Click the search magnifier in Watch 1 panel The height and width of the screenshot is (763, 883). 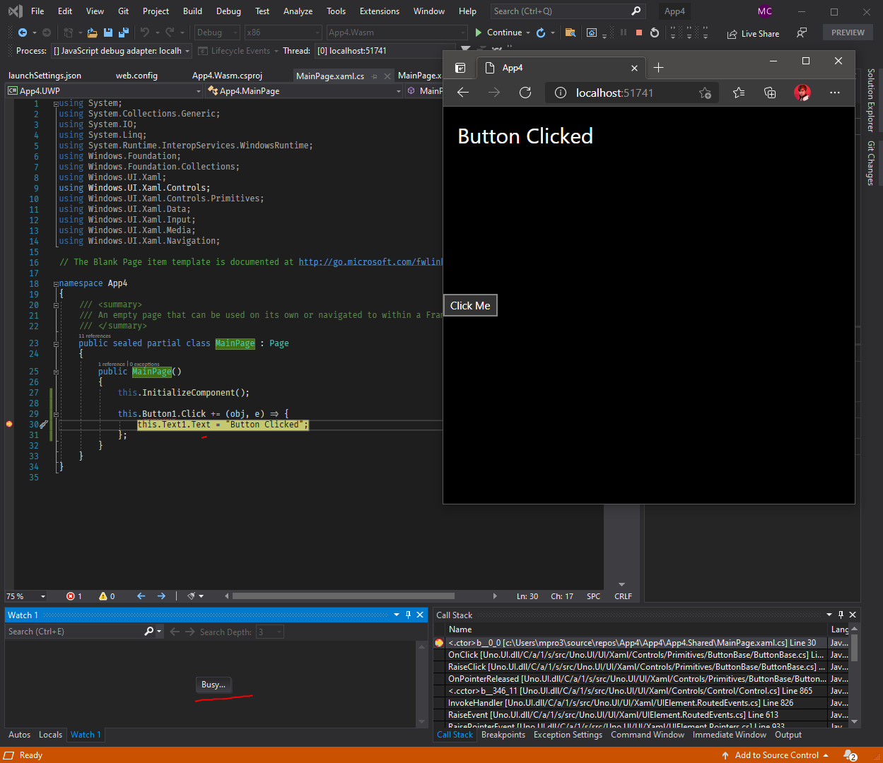148,631
